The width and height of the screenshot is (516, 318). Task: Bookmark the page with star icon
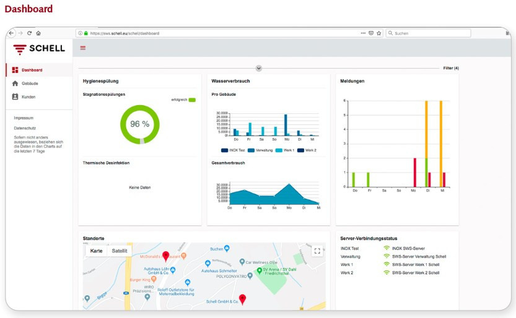378,33
